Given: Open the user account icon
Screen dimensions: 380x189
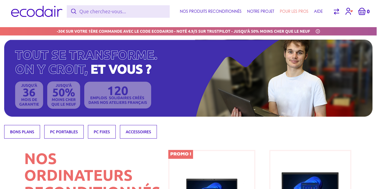Looking at the screenshot, I should (349, 11).
